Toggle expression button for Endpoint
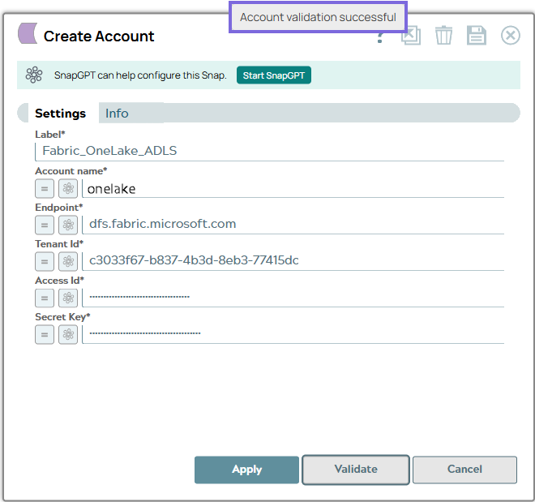The image size is (535, 502). coord(45,225)
